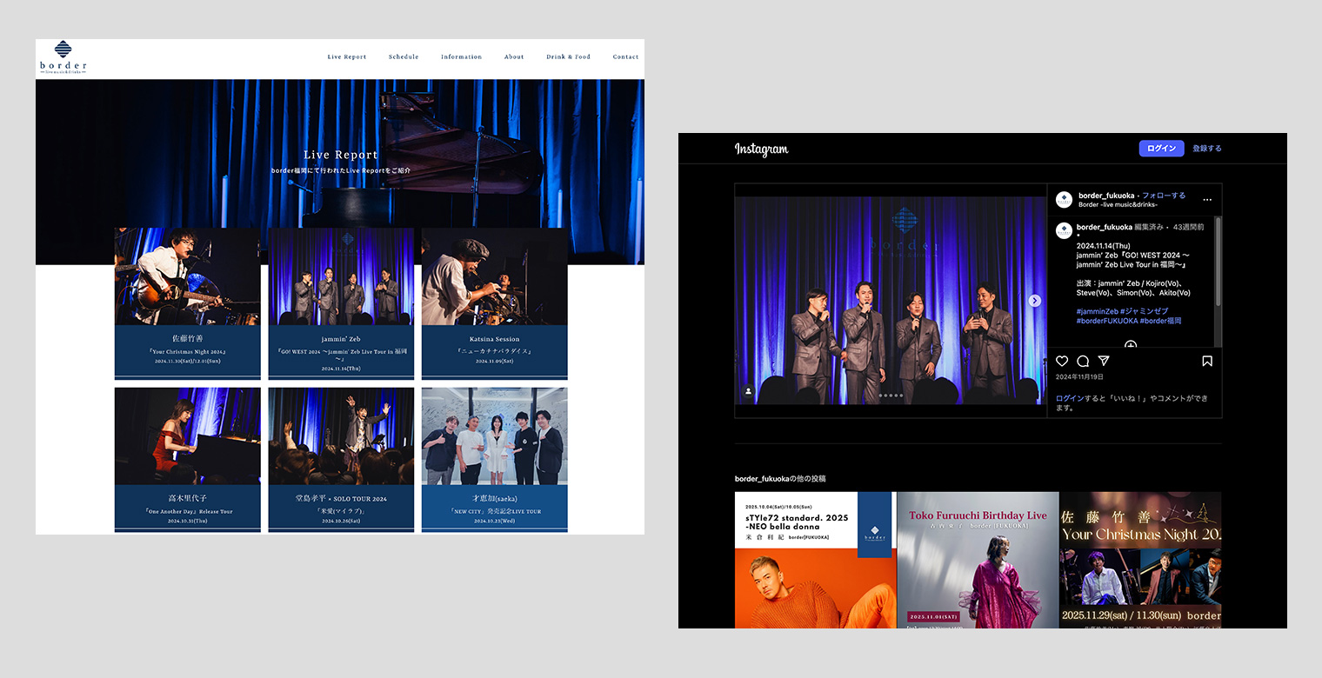Screen dimensions: 1322x678
Task: Follow border_fukuoka via フォローする link
Action: pyautogui.click(x=1164, y=196)
